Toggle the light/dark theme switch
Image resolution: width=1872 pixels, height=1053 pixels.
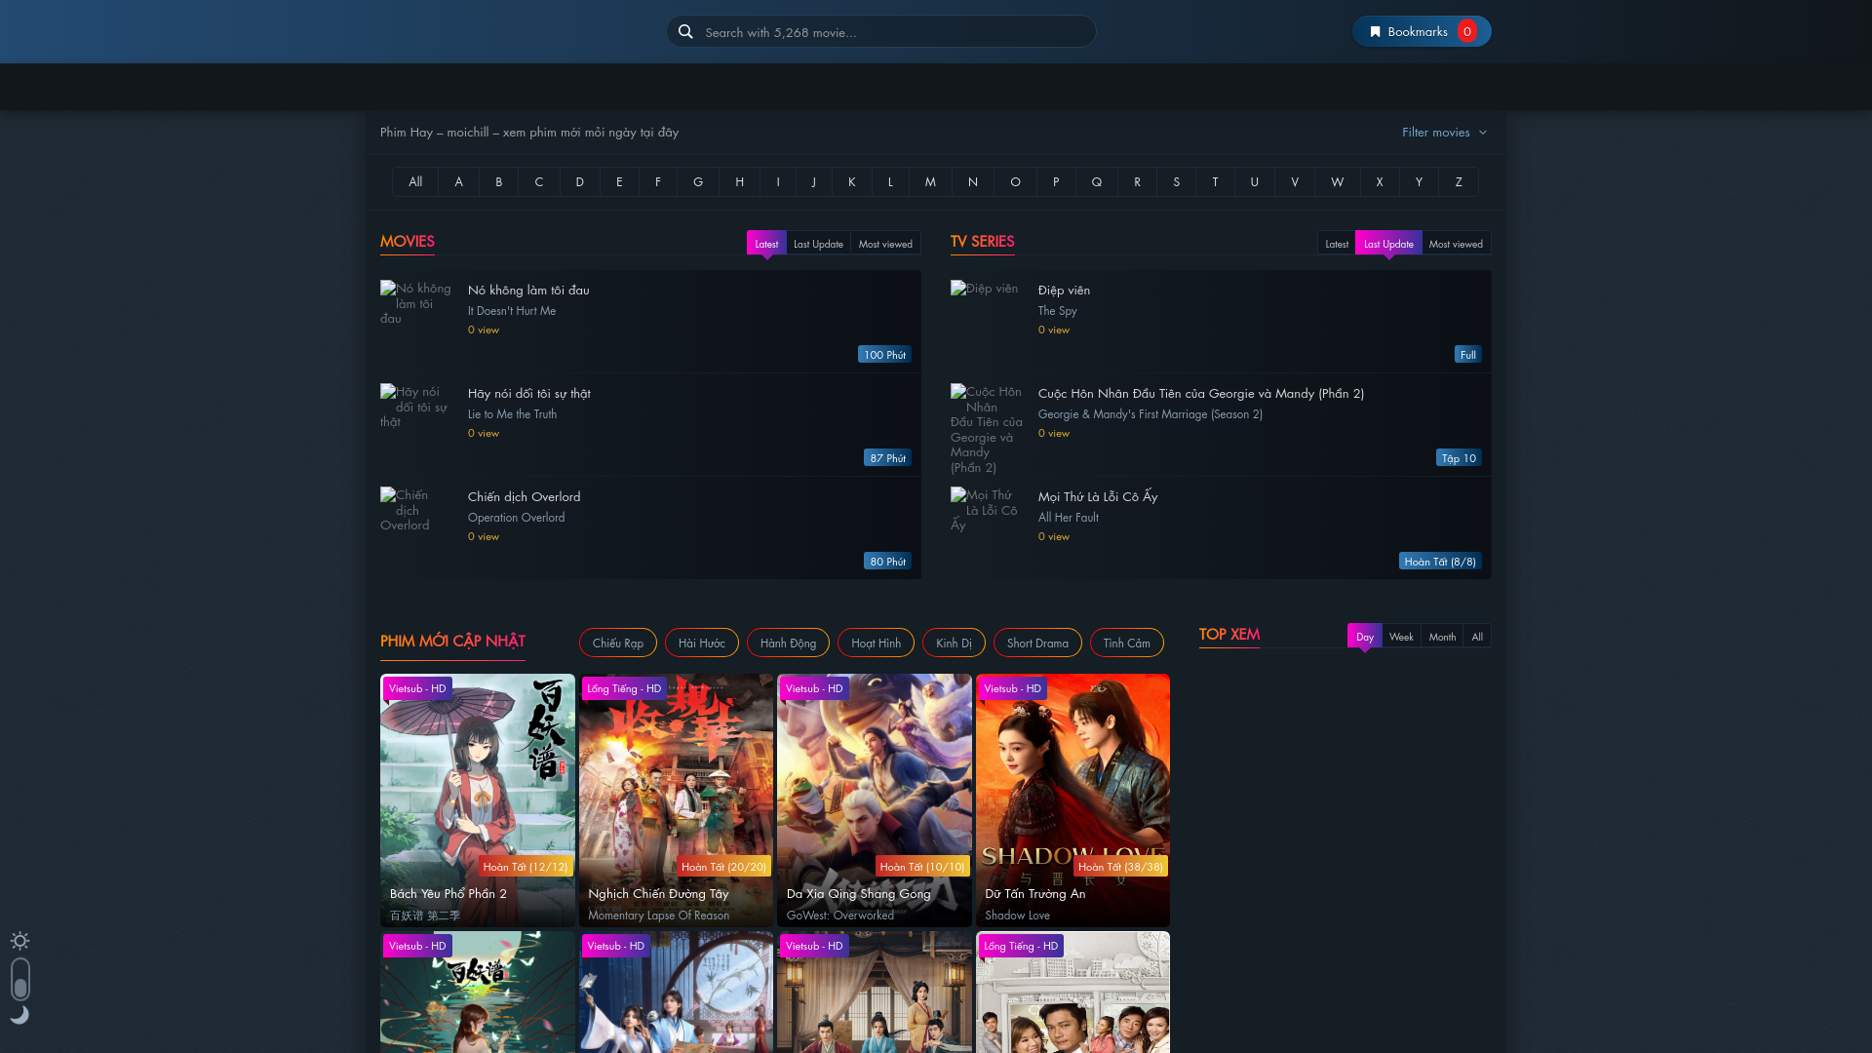coord(20,979)
